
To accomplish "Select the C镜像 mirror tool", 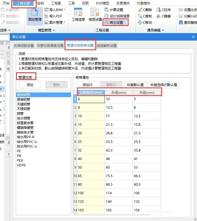I will click(x=163, y=16).
